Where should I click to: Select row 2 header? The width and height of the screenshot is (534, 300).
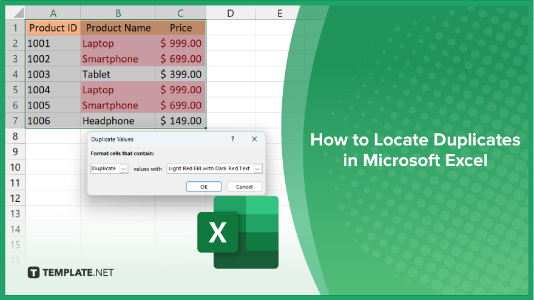(x=15, y=43)
